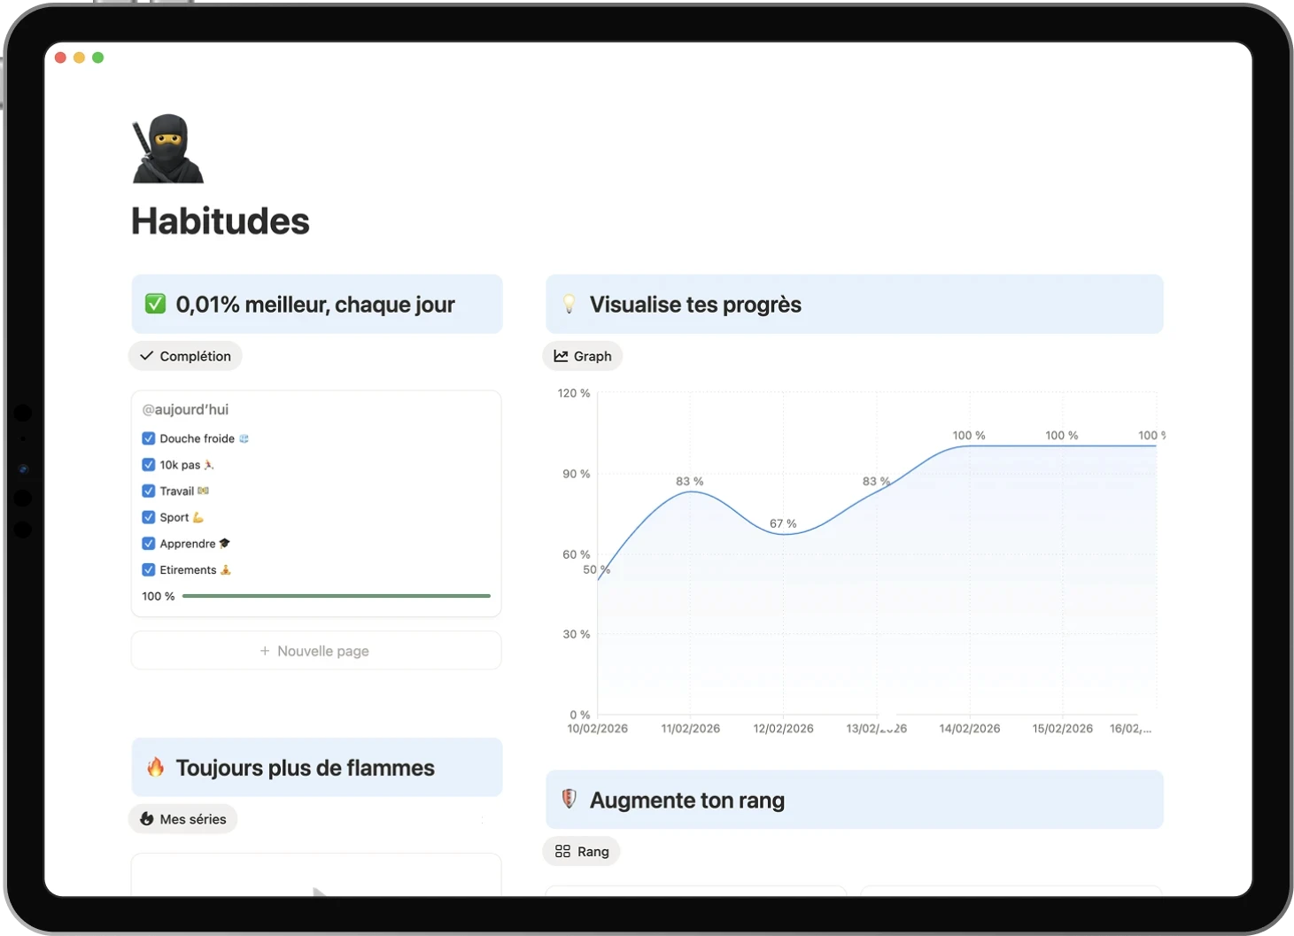Toggle the Apprendre checkbox
Image resolution: width=1294 pixels, height=936 pixels.
pyautogui.click(x=149, y=543)
